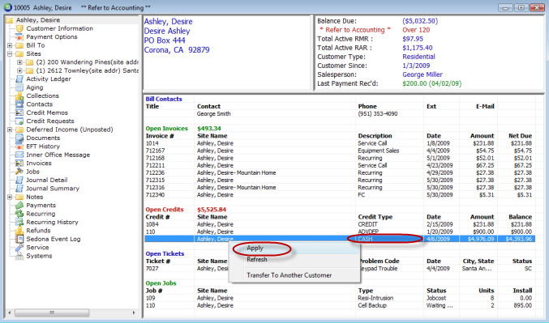This screenshot has width=549, height=323.
Task: Click the Balance Due value ($5,032.50)
Action: (x=420, y=21)
